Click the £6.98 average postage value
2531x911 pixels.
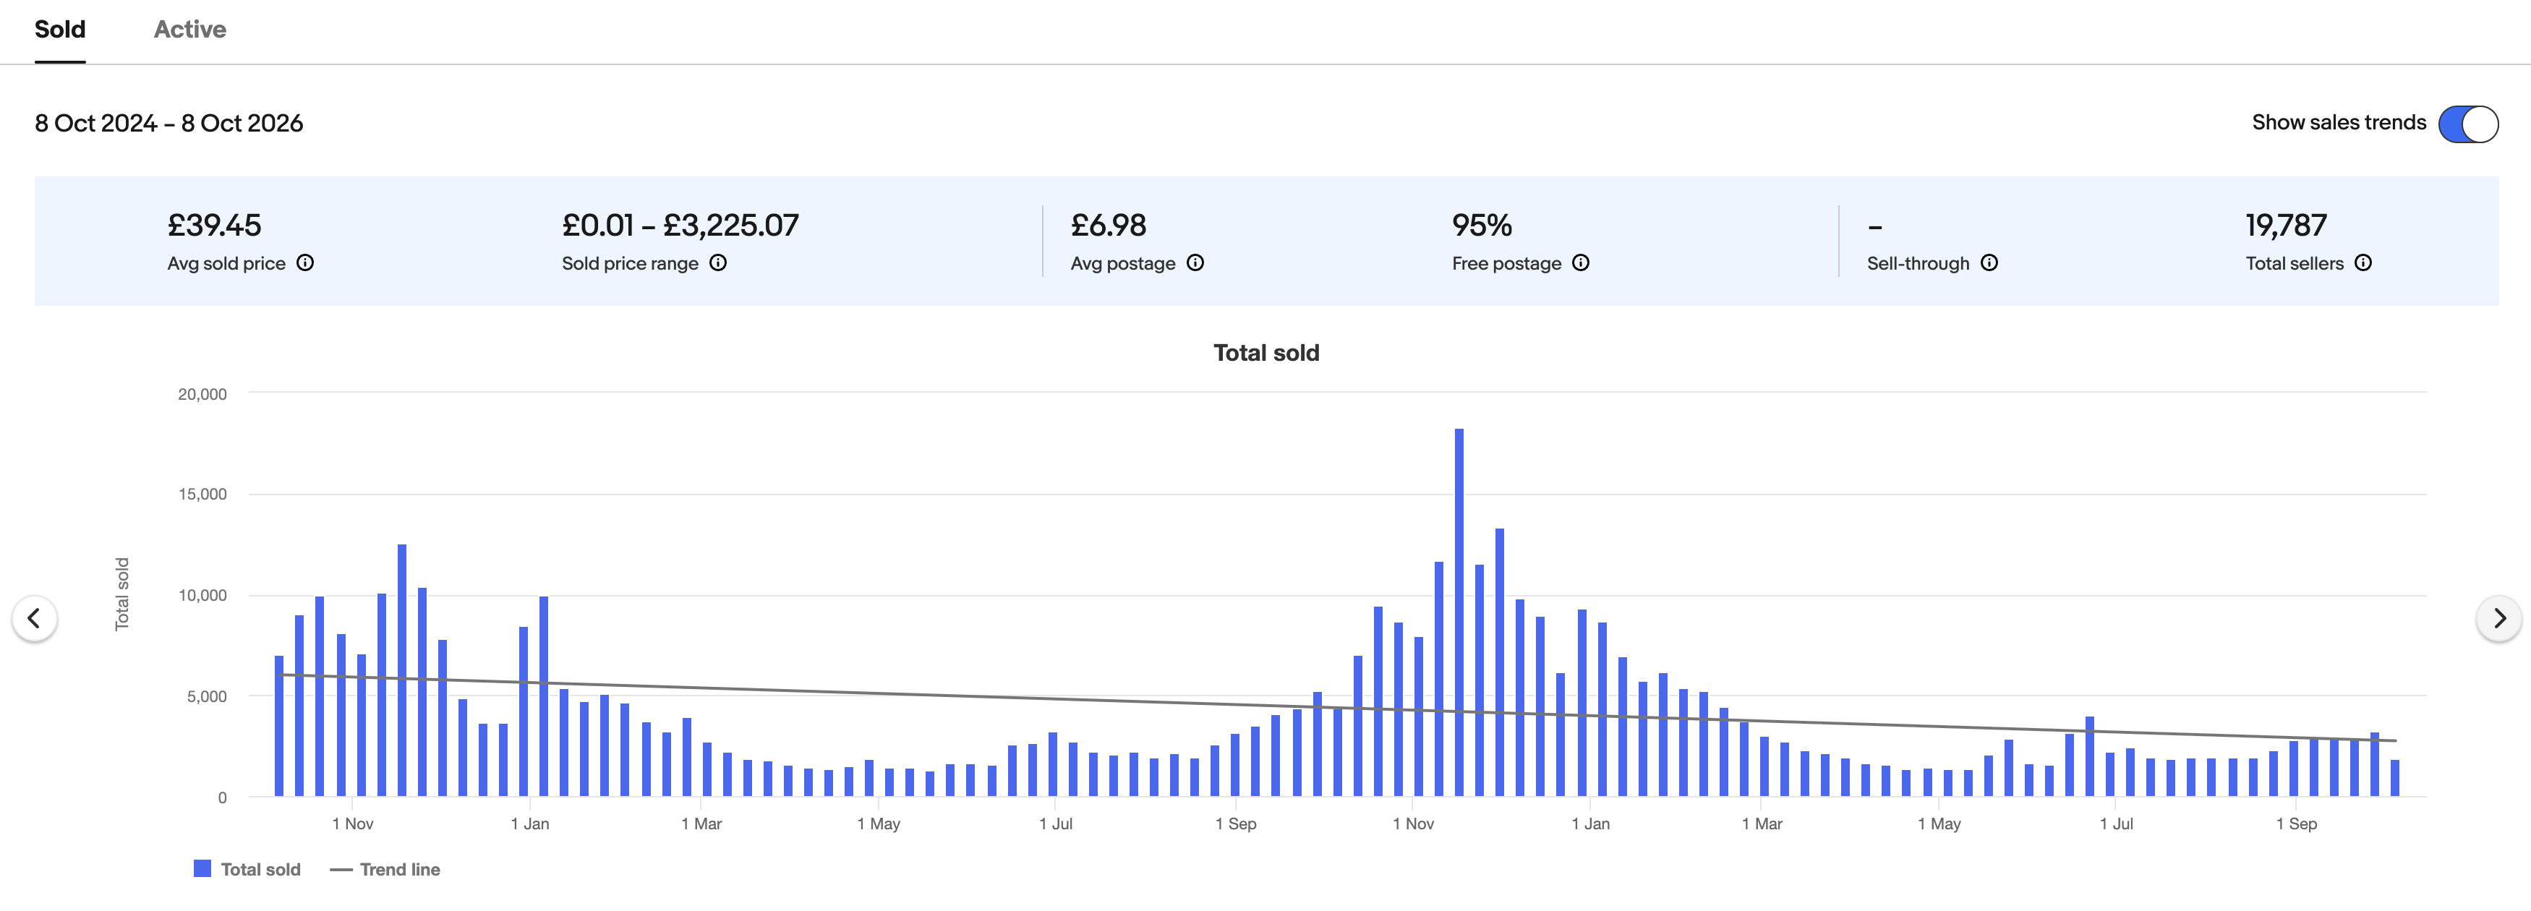coord(1109,225)
